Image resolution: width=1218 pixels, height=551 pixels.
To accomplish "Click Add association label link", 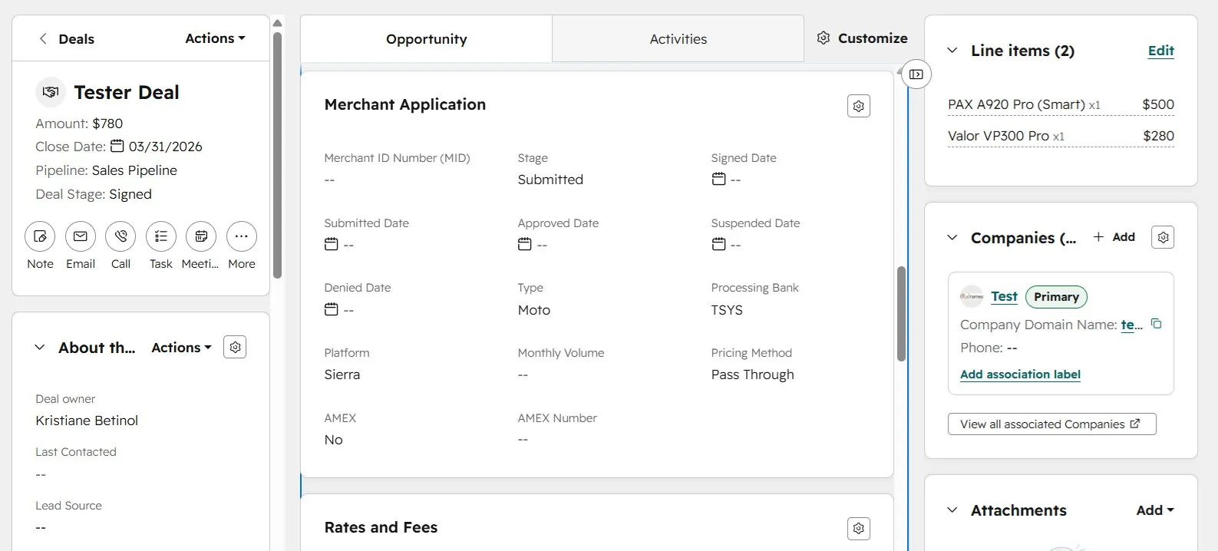I will [x=1020, y=374].
